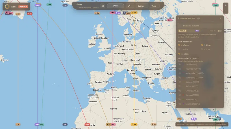Click the Name or number search field
231x129 pixels.
click(x=200, y=26)
